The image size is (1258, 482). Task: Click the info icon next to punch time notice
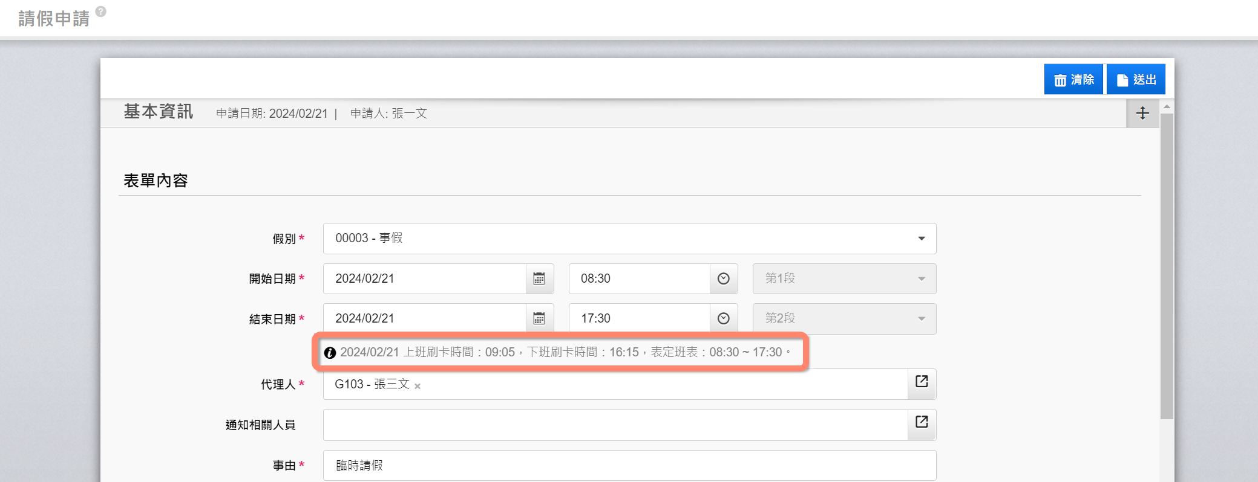[330, 353]
